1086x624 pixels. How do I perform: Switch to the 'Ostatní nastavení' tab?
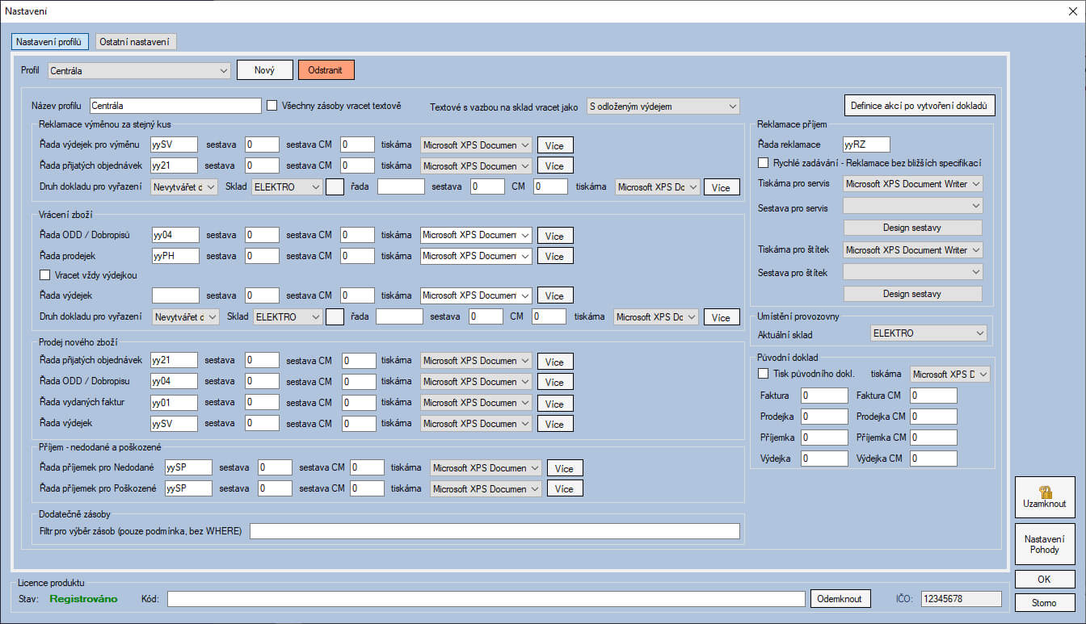(136, 42)
